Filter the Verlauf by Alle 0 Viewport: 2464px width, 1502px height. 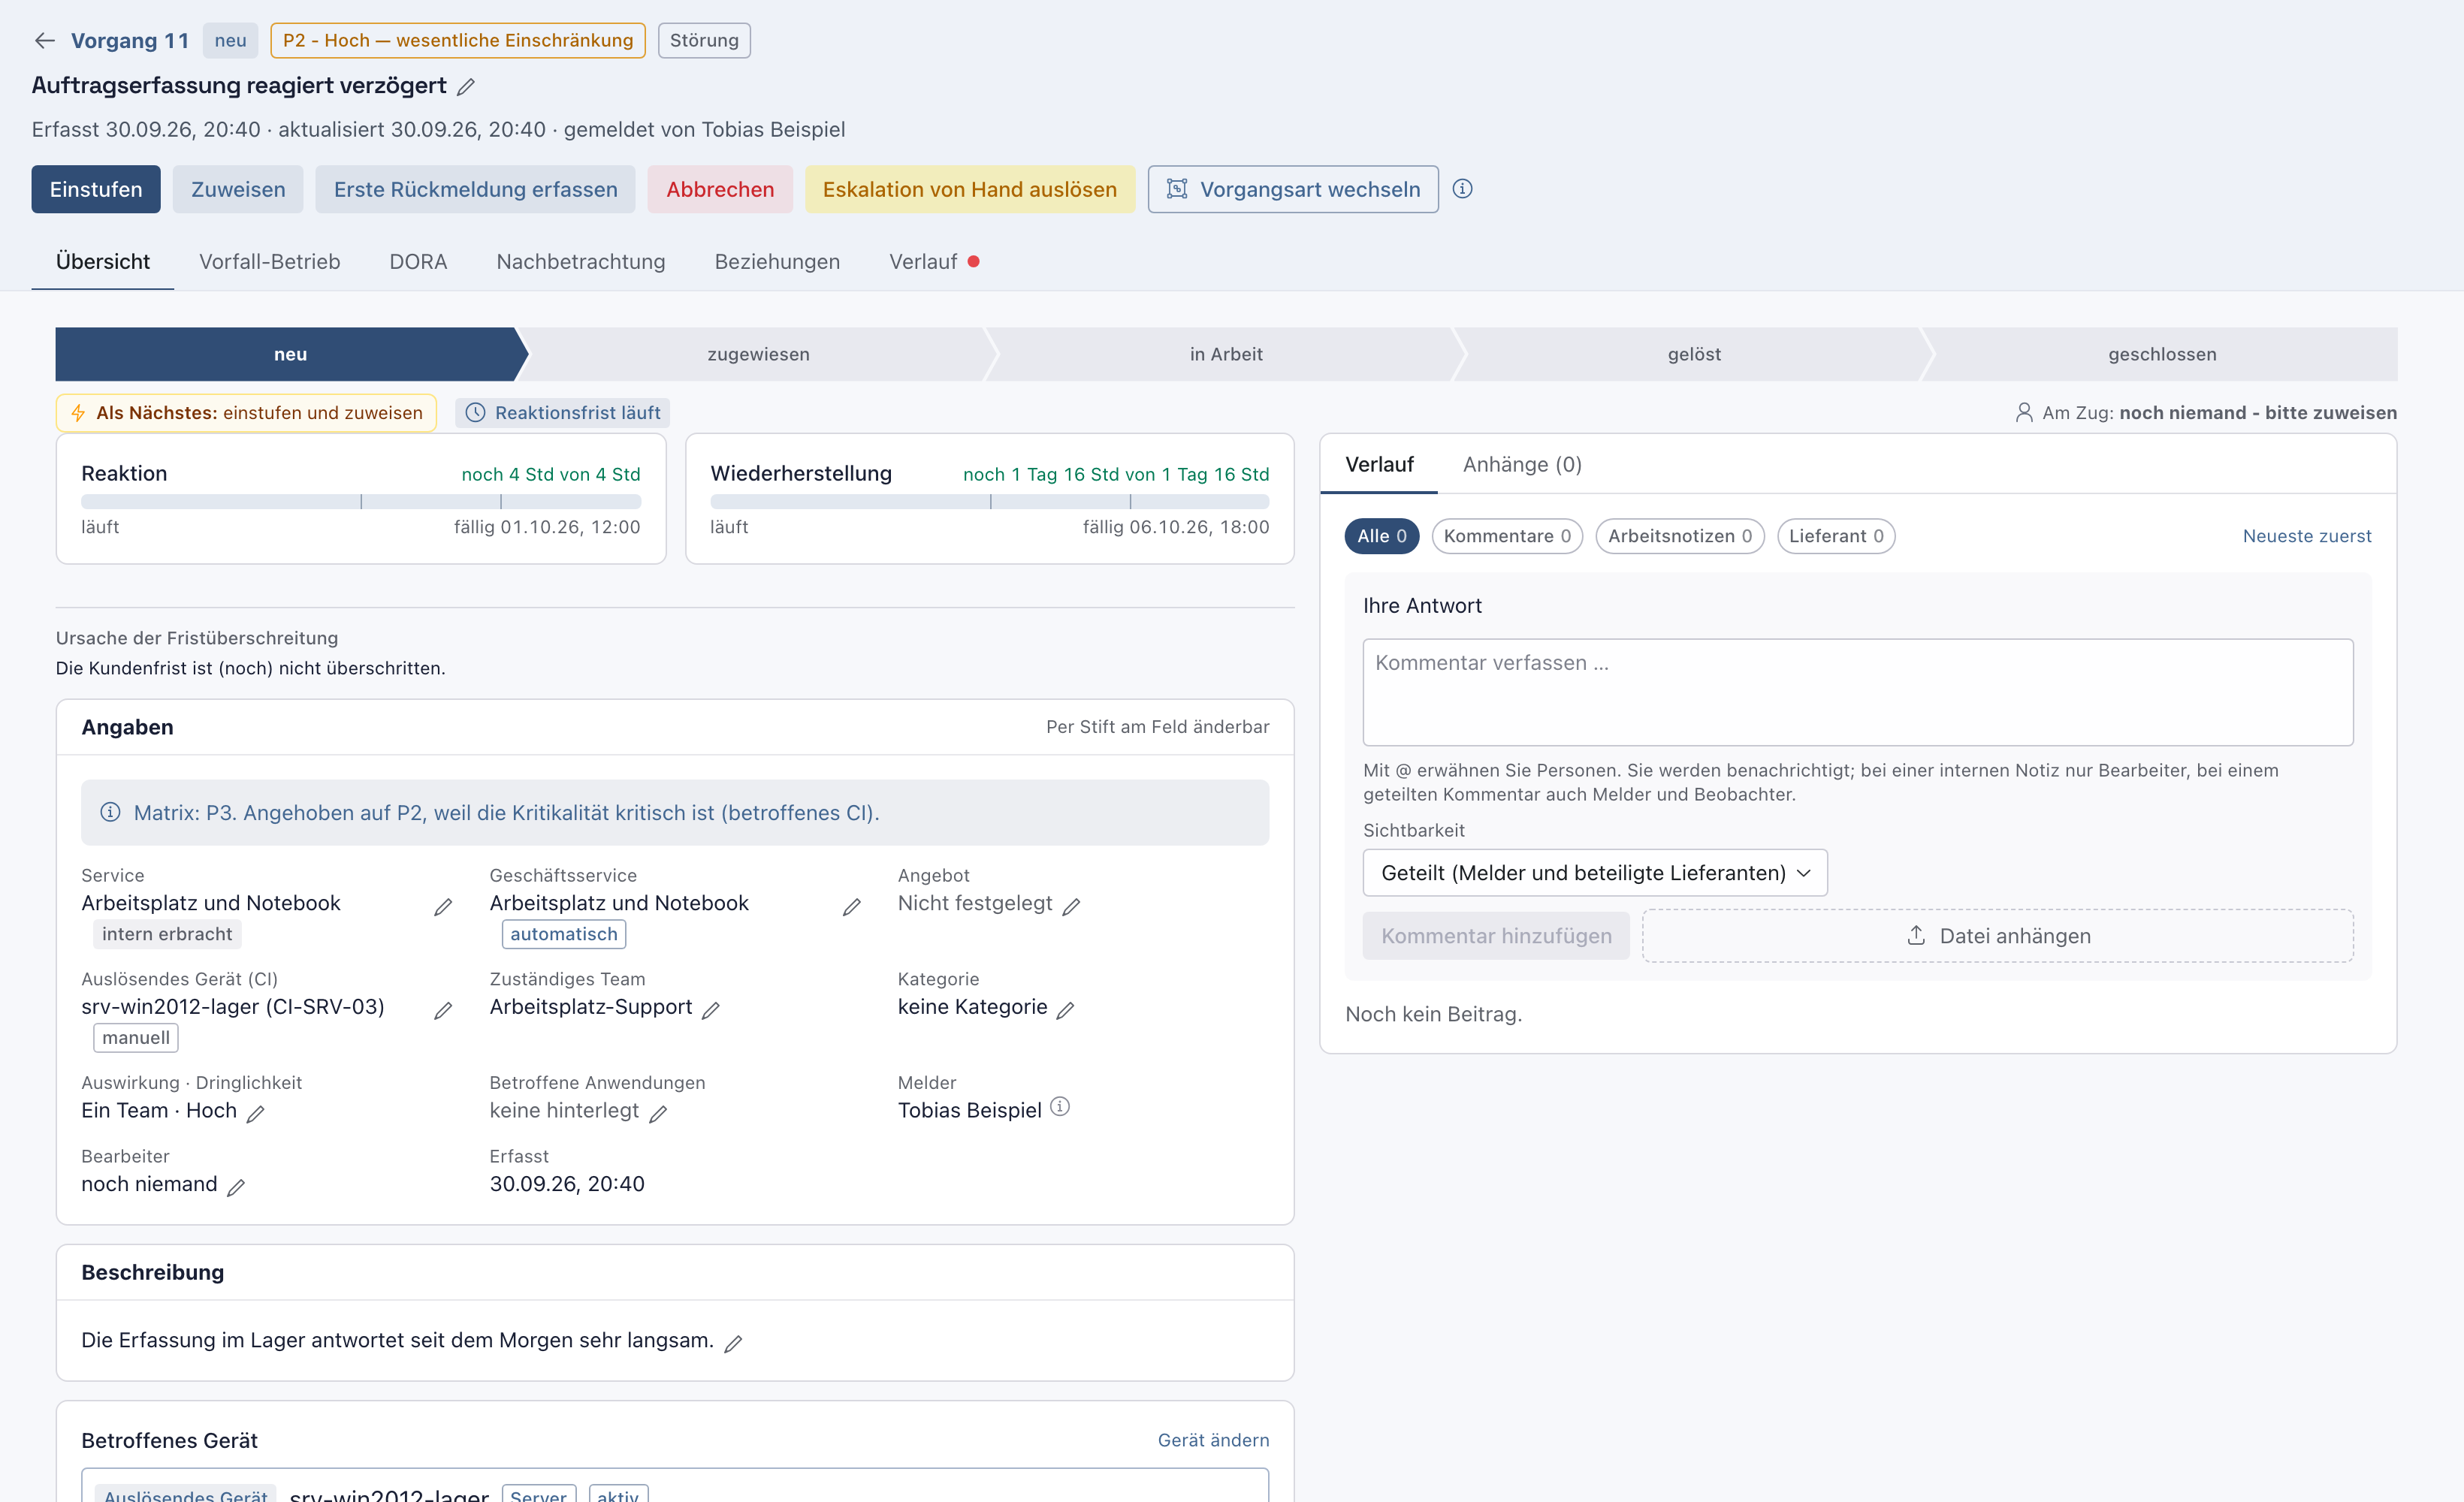click(x=1381, y=536)
